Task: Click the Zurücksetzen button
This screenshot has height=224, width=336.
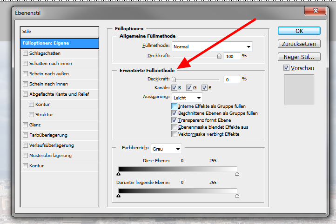Action: pos(299,44)
